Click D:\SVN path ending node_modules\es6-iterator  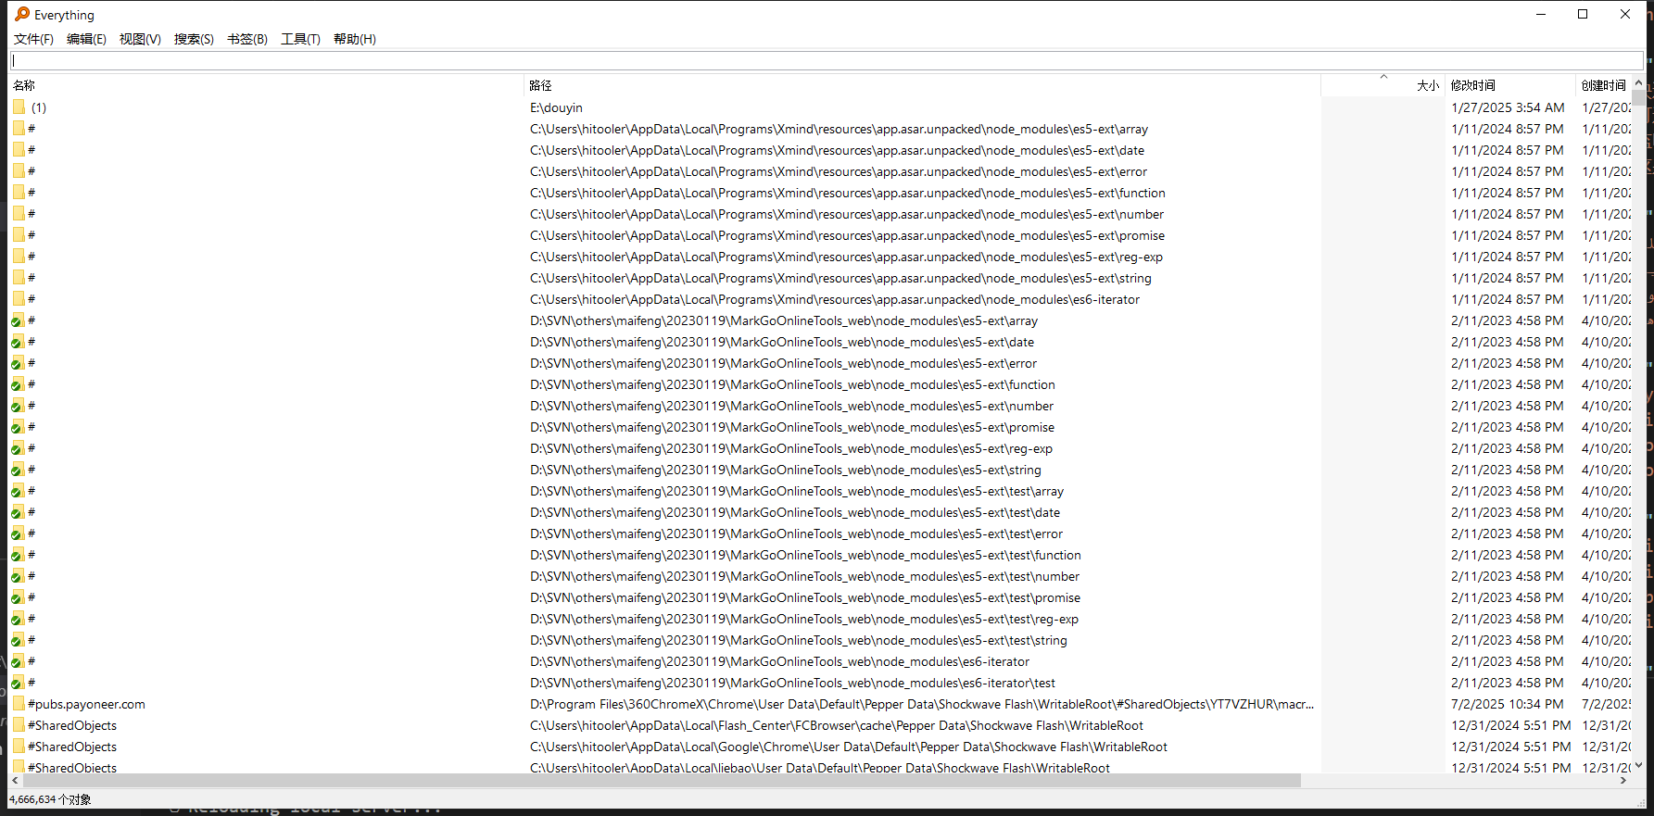779,661
